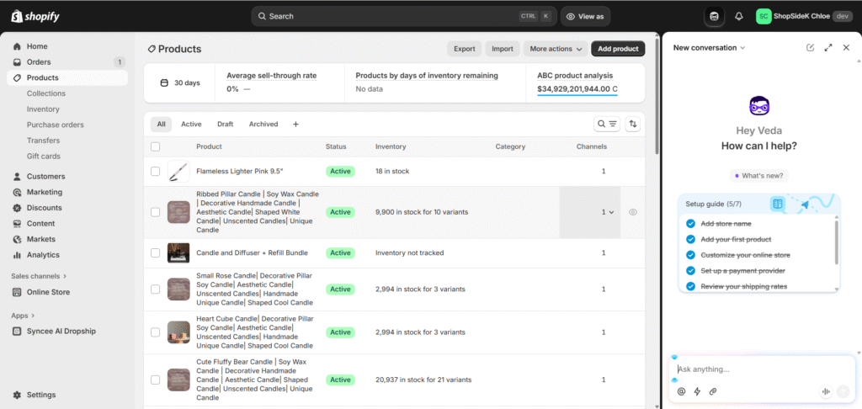Screen dimensions: 862x409
Task: Check the Heart Cube Candle row checkbox
Action: [x=156, y=332]
